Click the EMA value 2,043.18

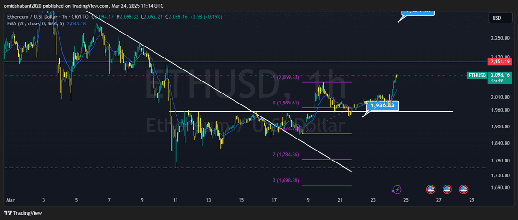76,23
